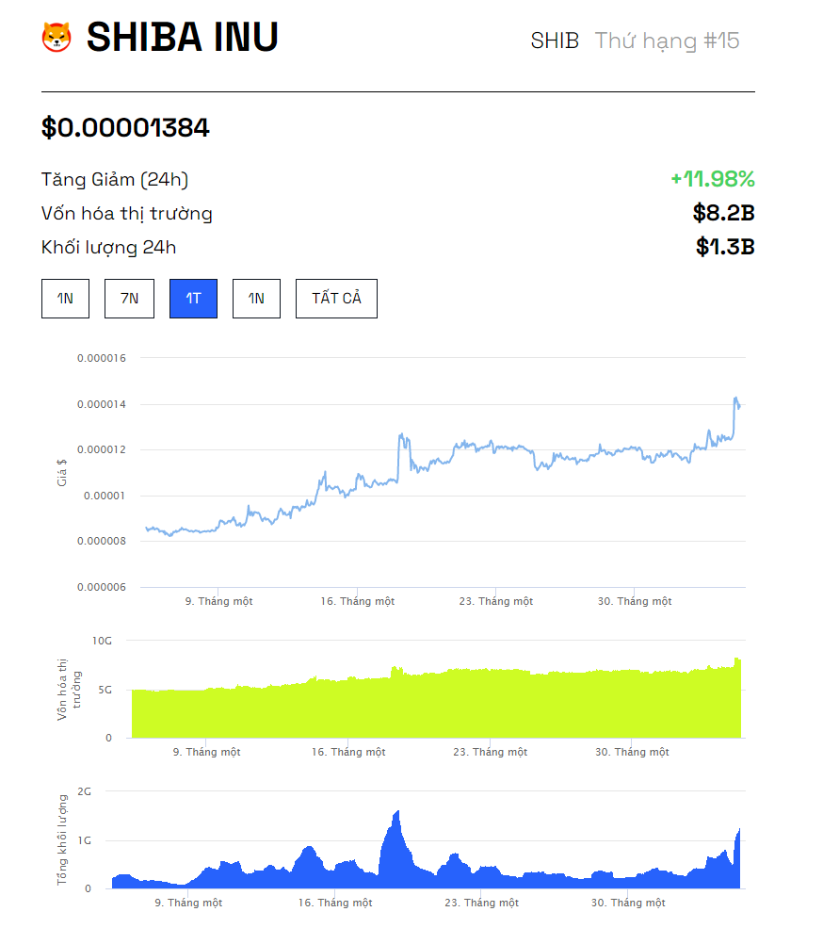Click the price line's latest peak near 0.000014
The width and height of the screenshot is (839, 928).
click(735, 399)
